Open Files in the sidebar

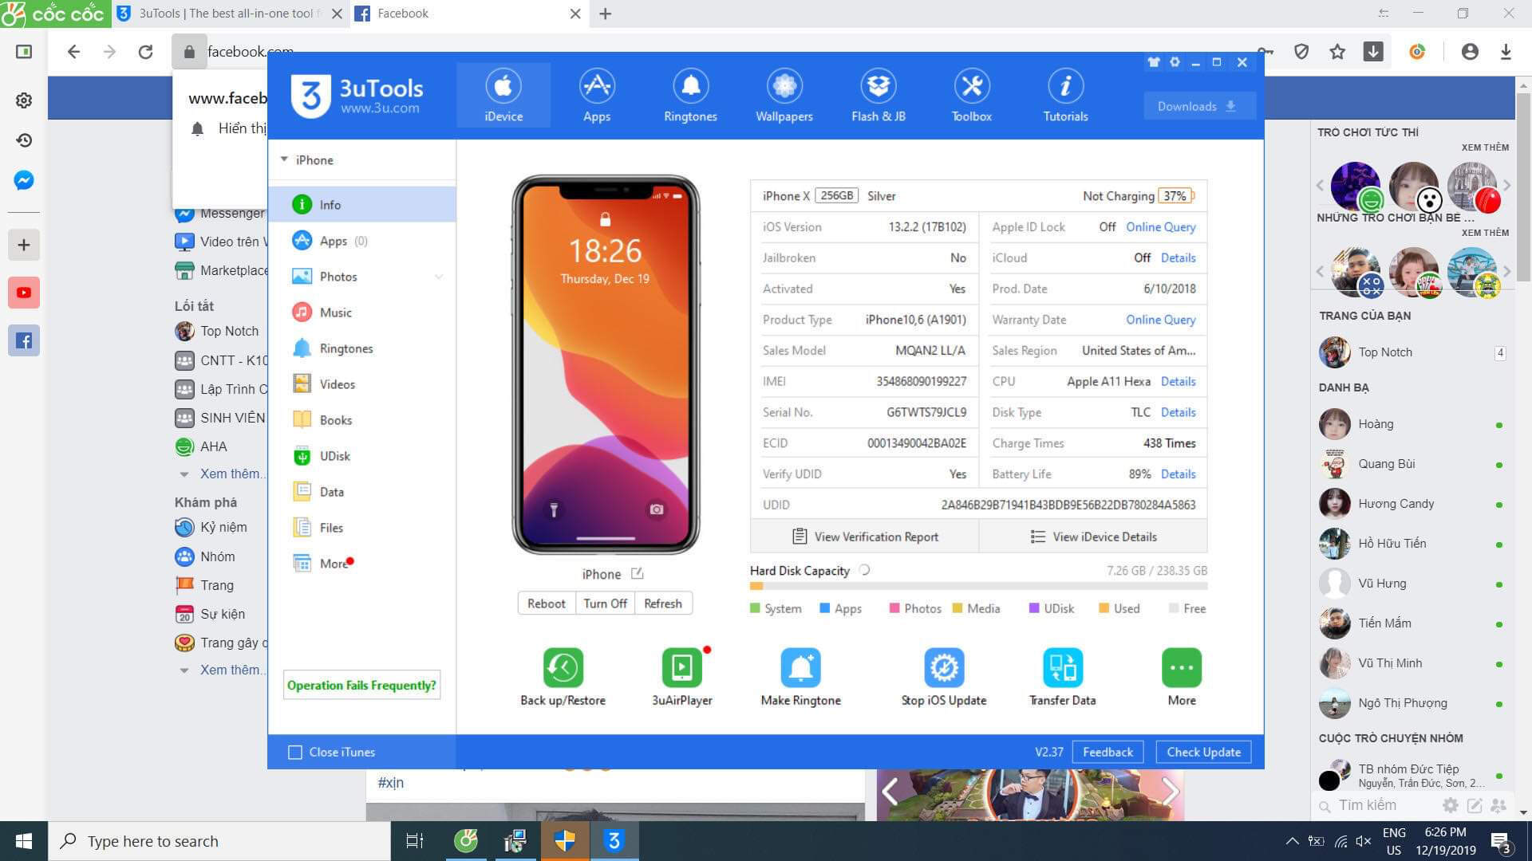tap(362, 528)
